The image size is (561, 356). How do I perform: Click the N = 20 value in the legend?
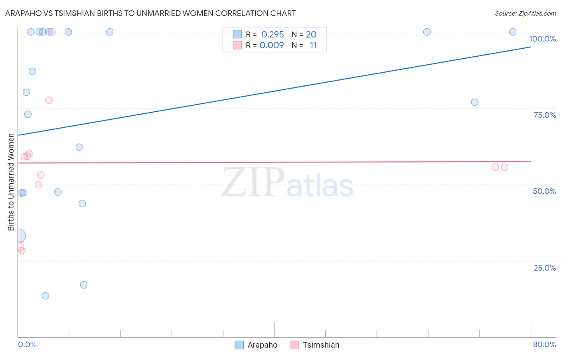(304, 34)
